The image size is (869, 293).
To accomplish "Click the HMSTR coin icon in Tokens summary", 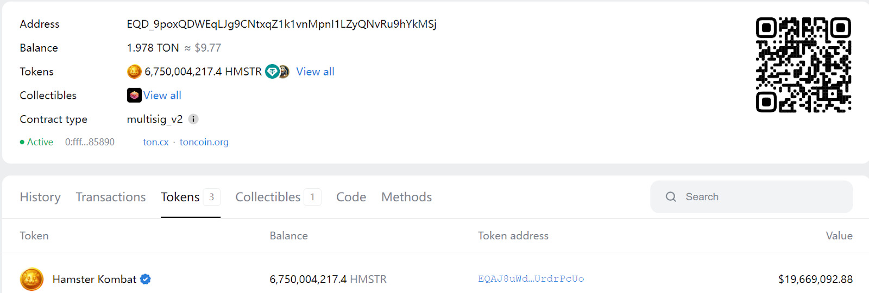I will [134, 72].
